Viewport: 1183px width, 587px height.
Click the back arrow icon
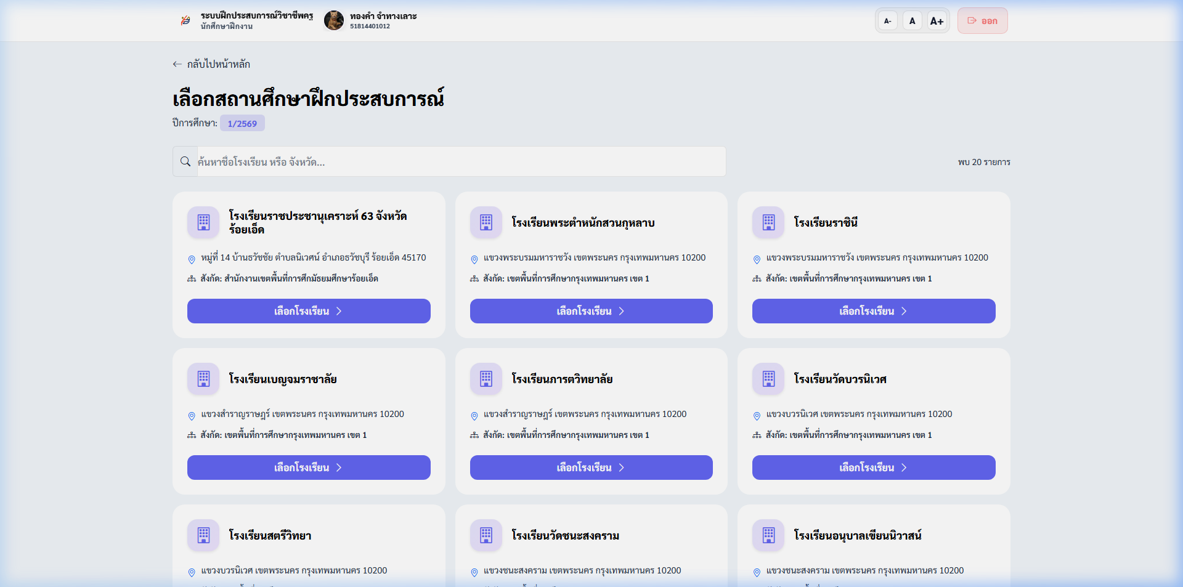(x=177, y=64)
